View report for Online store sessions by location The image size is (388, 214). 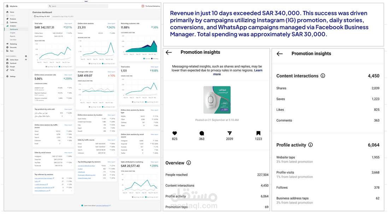coord(111,115)
